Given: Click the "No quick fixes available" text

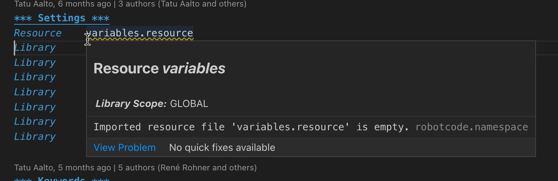Looking at the screenshot, I should tap(222, 147).
